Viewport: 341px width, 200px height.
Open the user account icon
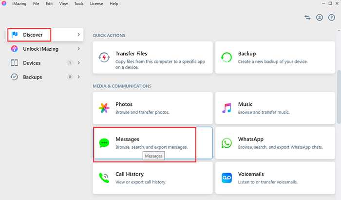coord(320,18)
